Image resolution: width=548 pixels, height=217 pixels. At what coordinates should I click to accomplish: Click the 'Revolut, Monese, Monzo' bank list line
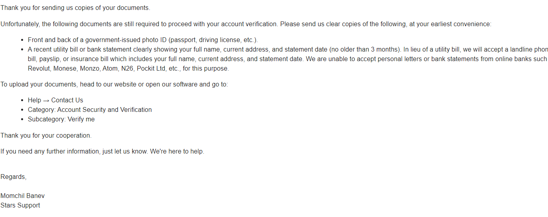coord(129,69)
